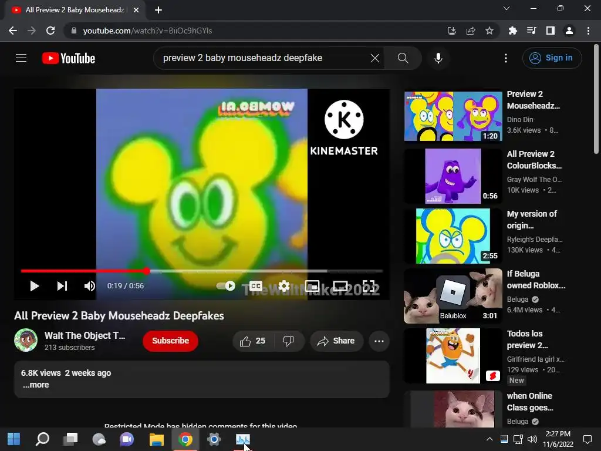Enable miniplayer mode
This screenshot has height=451, width=601.
(x=312, y=286)
